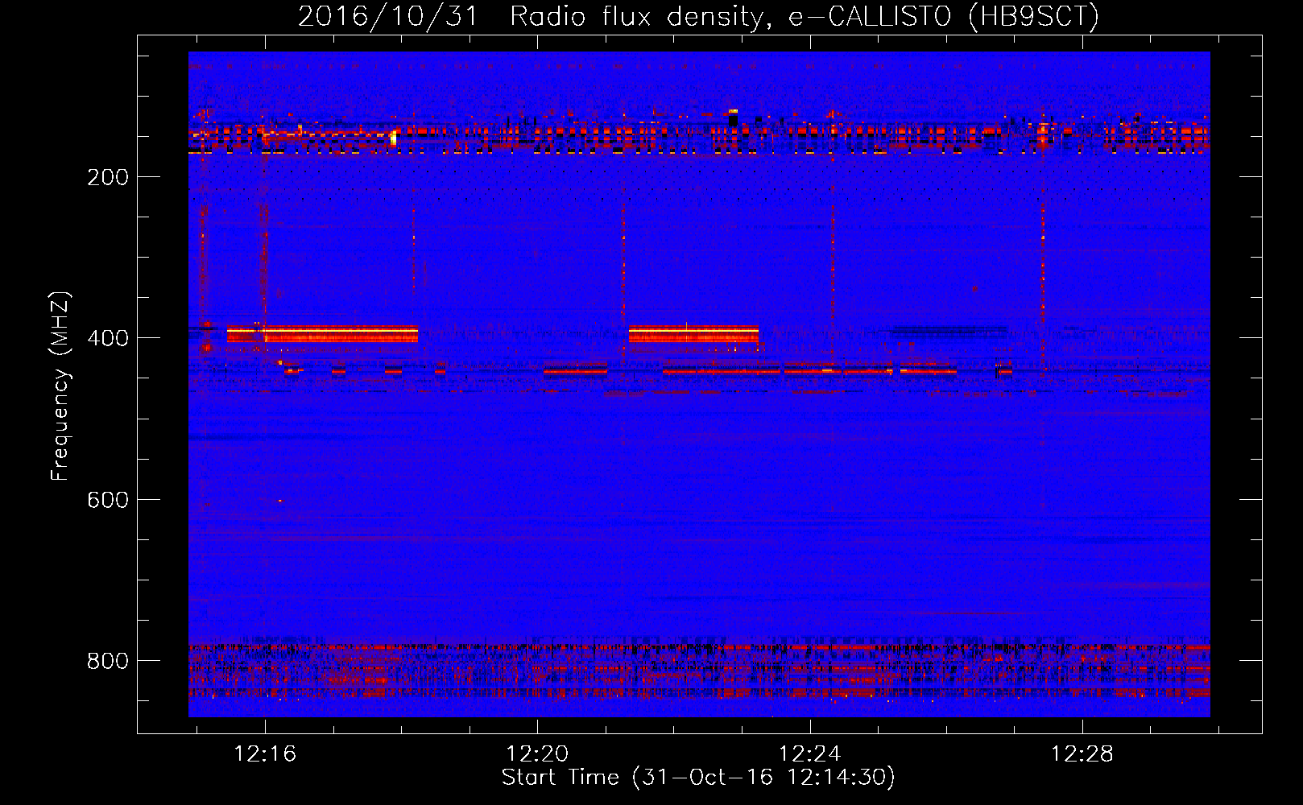Screen dimensions: 1303x805
Task: Click the 12:16 time tick label
Action: [x=265, y=753]
